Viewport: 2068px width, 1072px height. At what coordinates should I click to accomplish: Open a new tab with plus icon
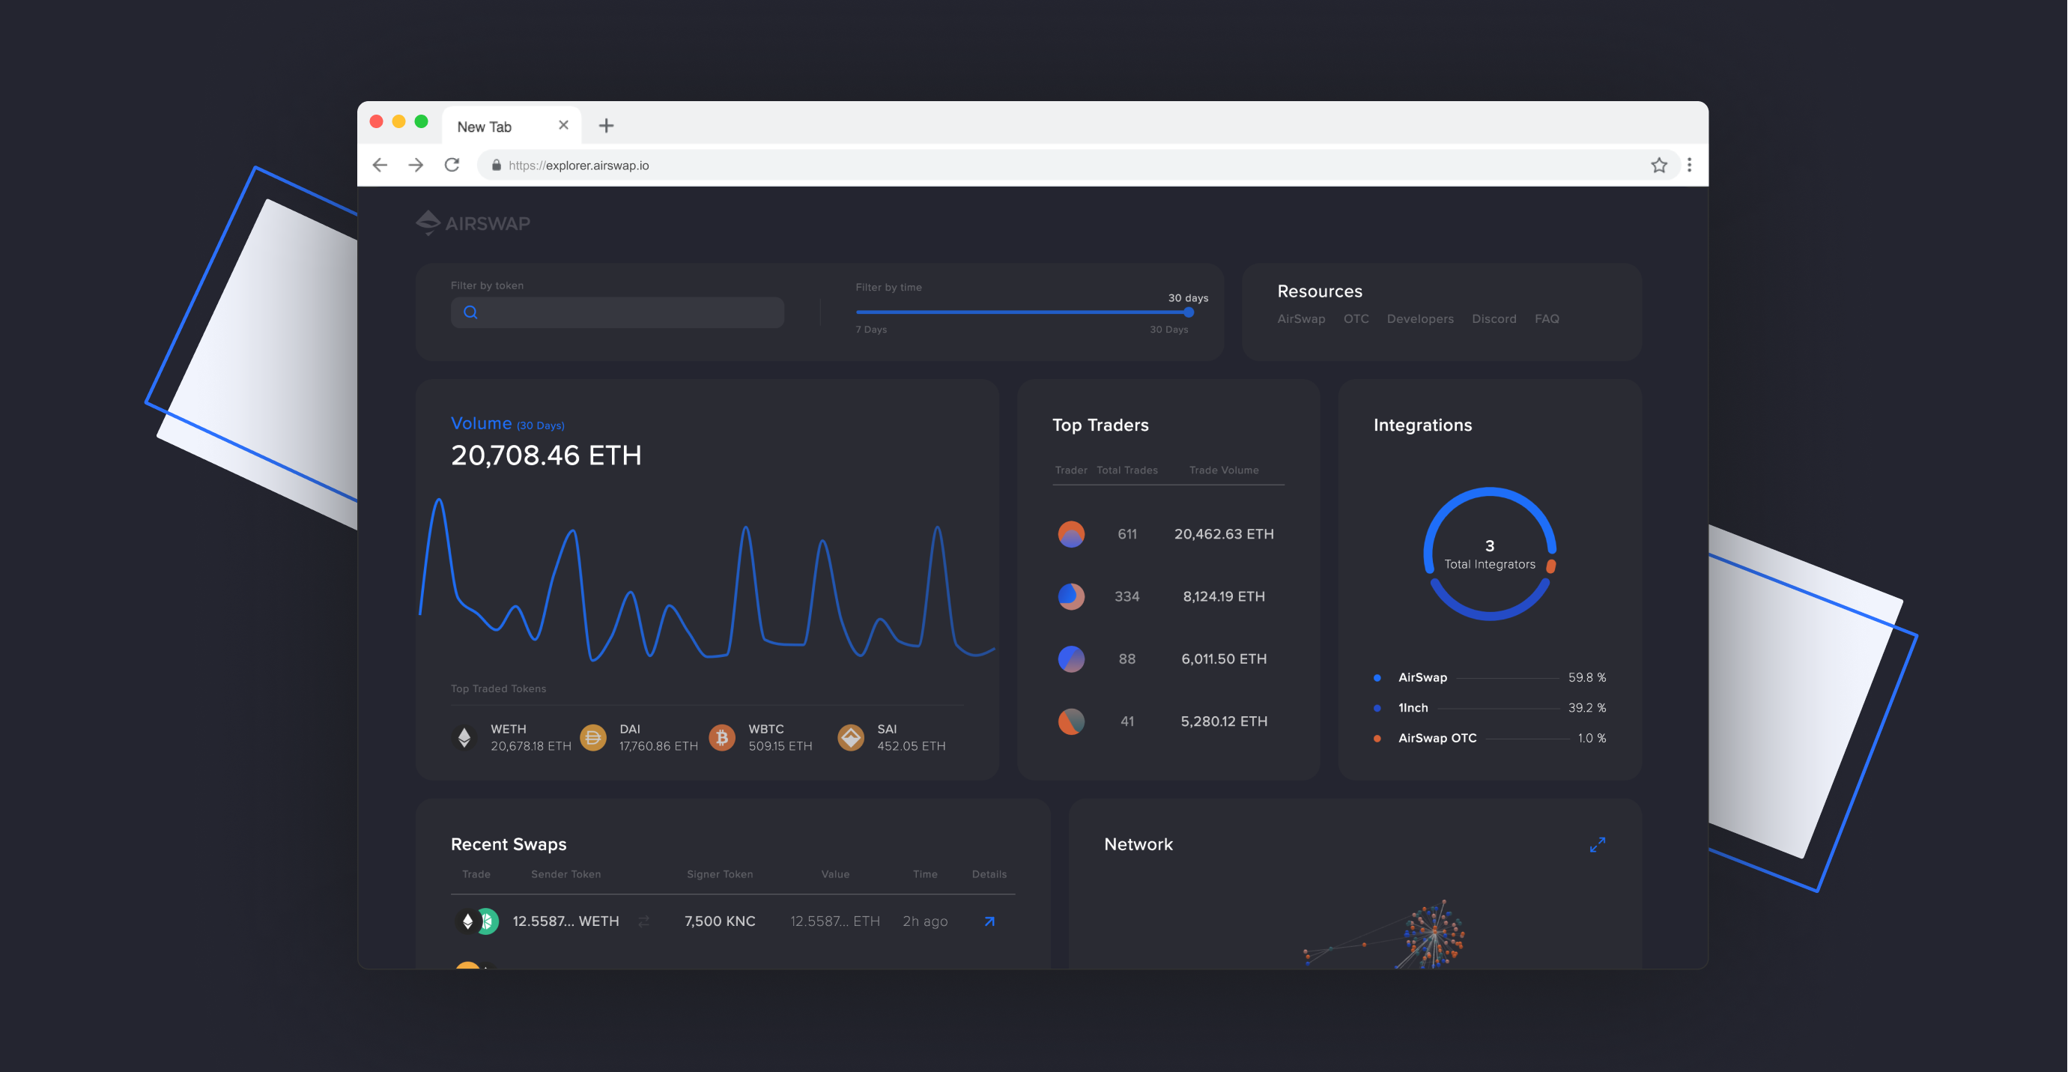(x=606, y=125)
